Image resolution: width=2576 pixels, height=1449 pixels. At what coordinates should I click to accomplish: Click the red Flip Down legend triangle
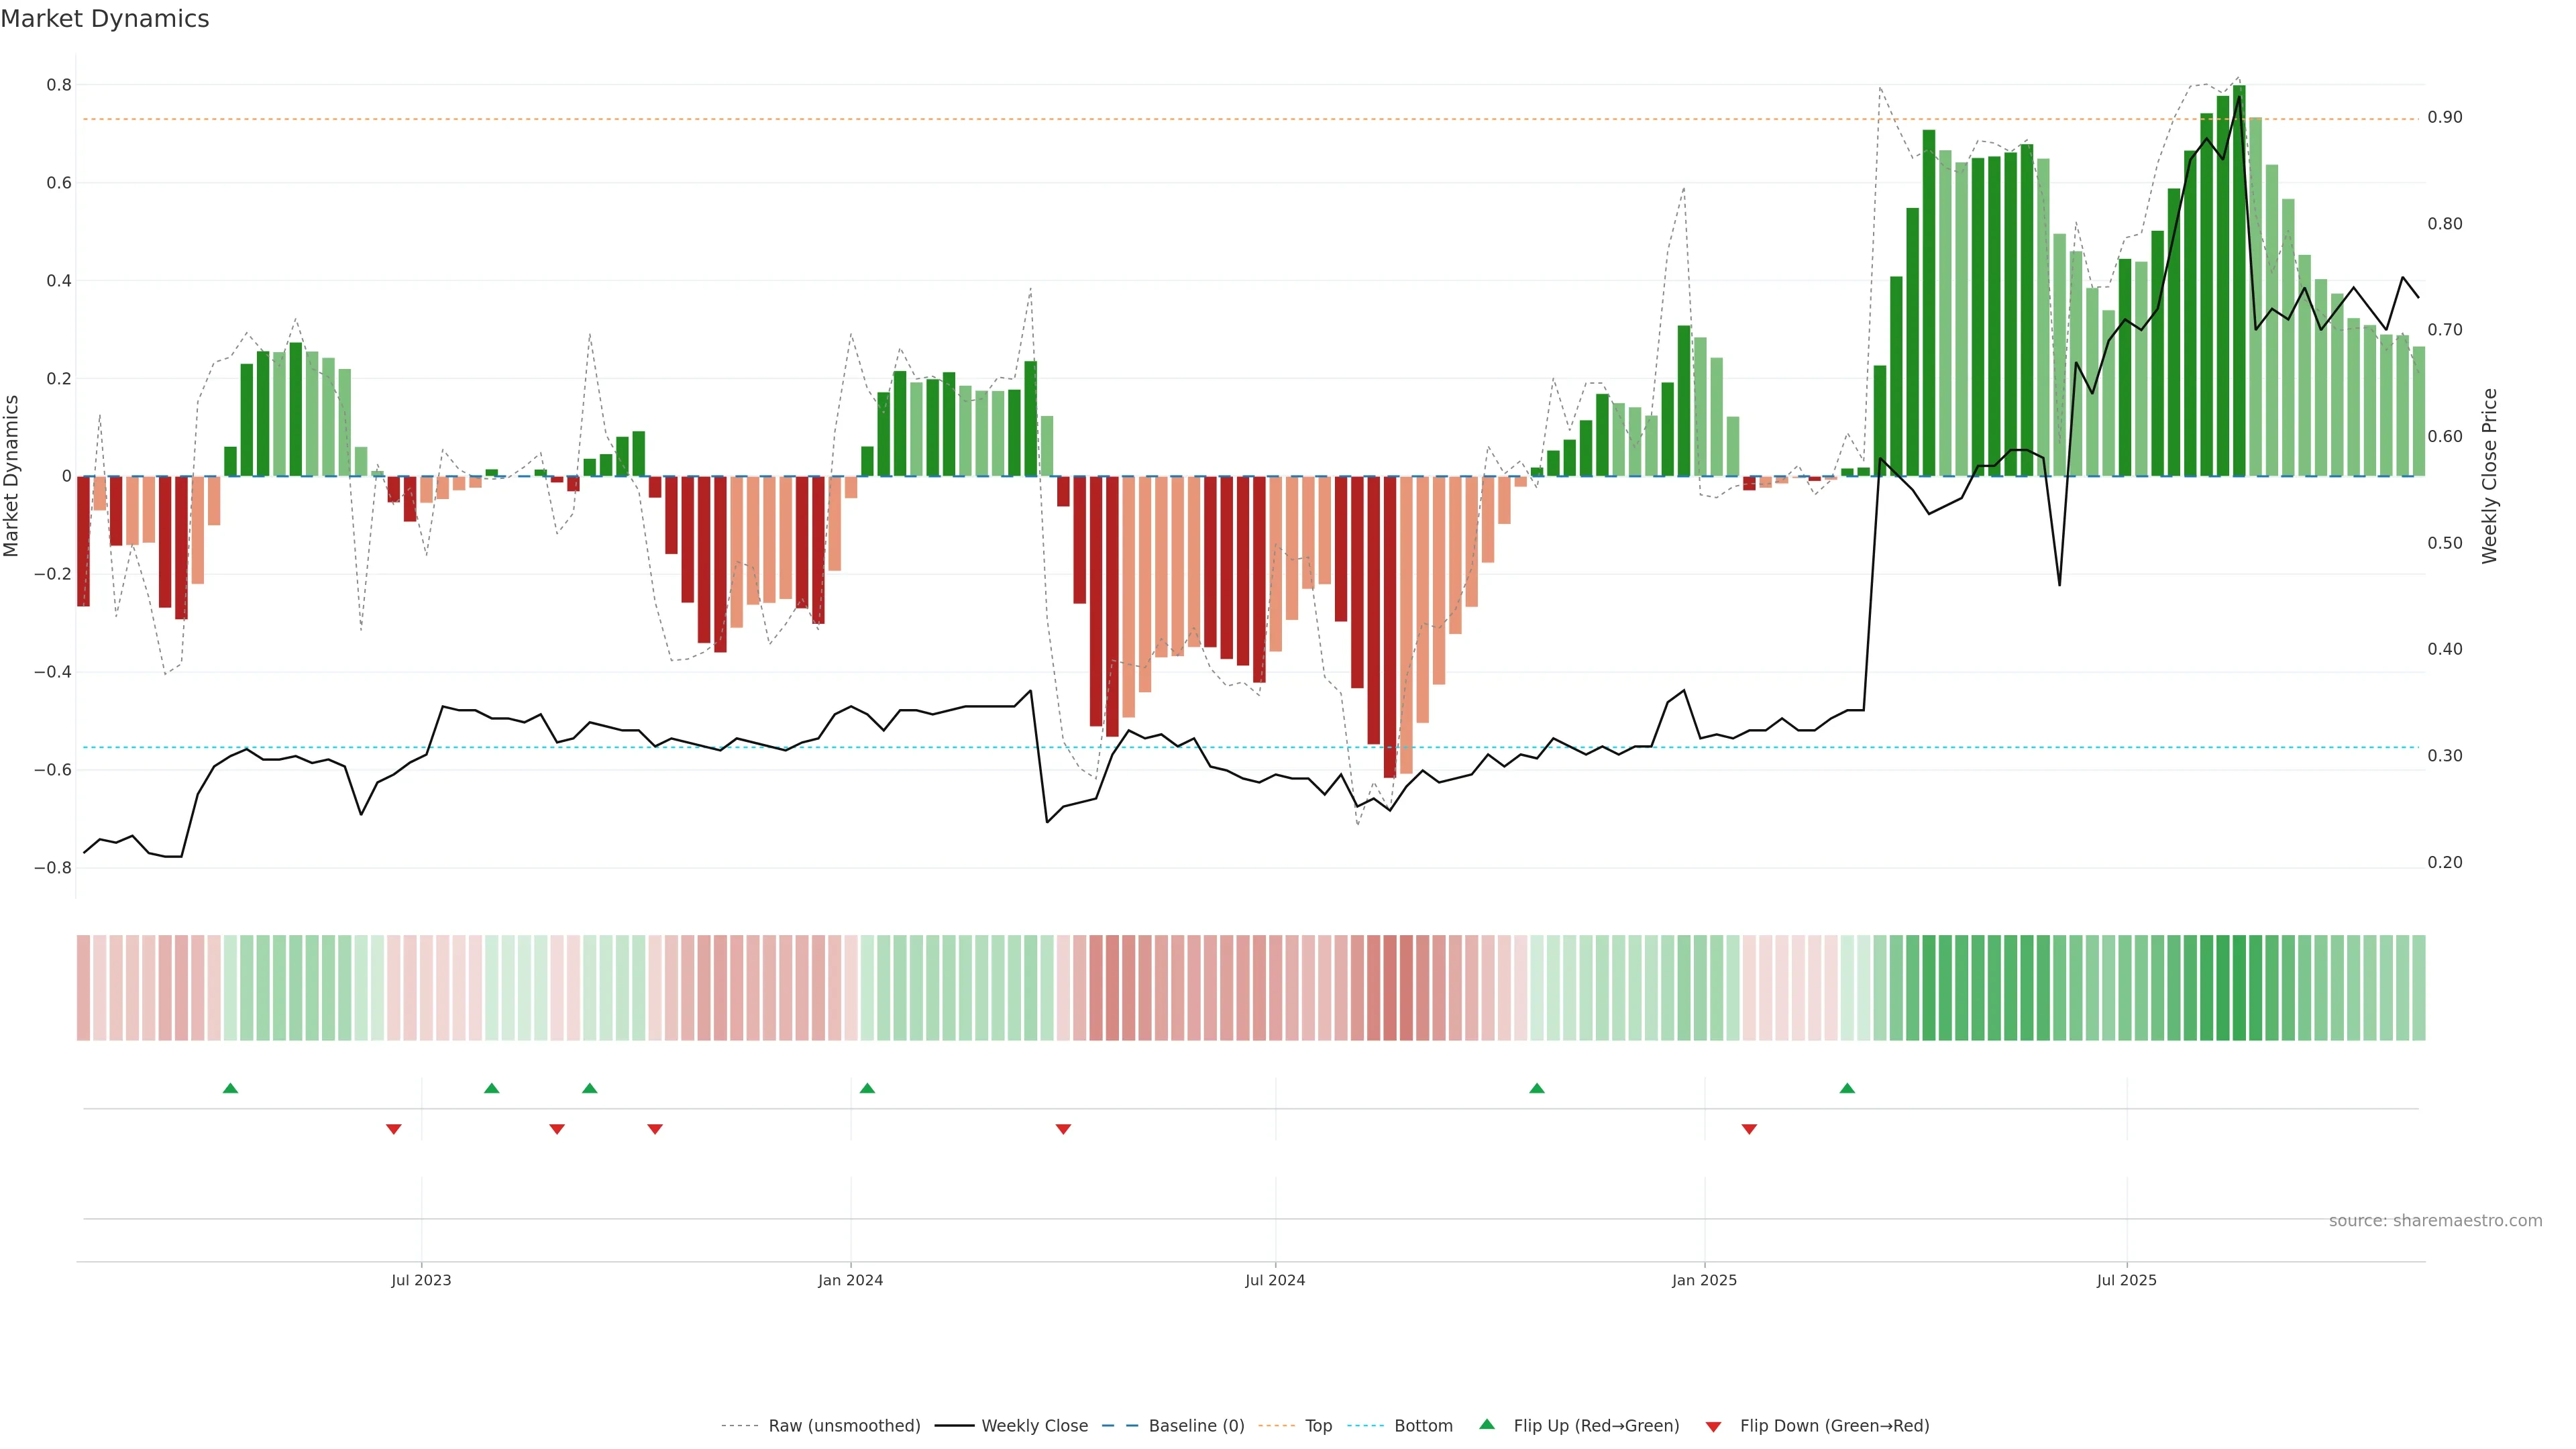(x=1713, y=1427)
